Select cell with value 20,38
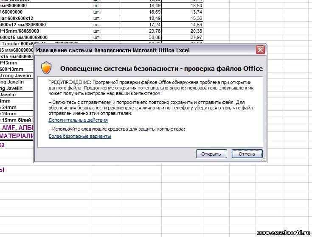312x237 pixels. [x=182, y=31]
